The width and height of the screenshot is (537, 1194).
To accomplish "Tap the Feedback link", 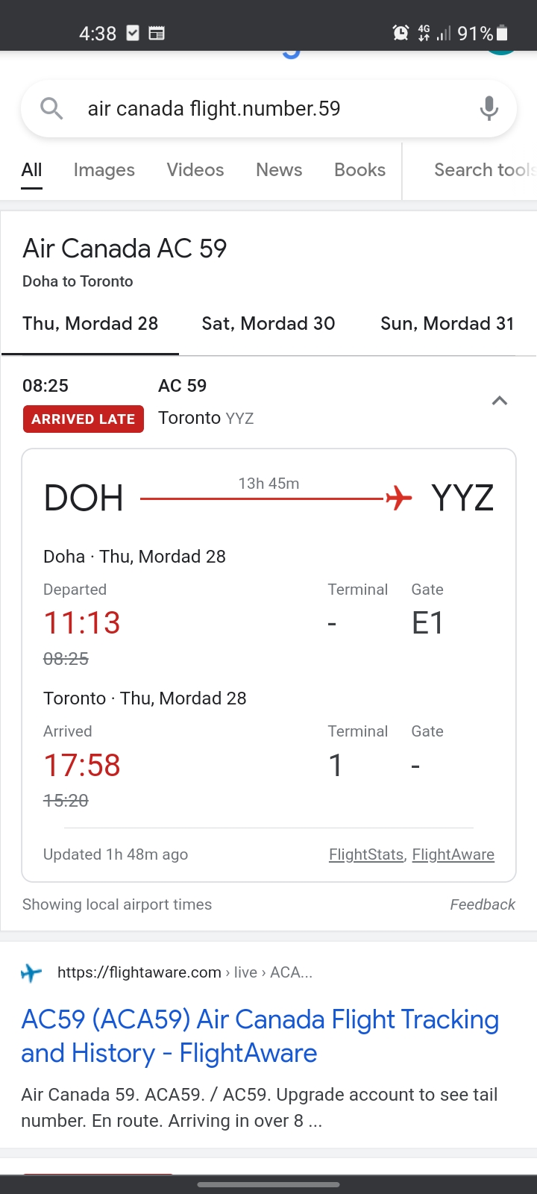I will tap(483, 904).
